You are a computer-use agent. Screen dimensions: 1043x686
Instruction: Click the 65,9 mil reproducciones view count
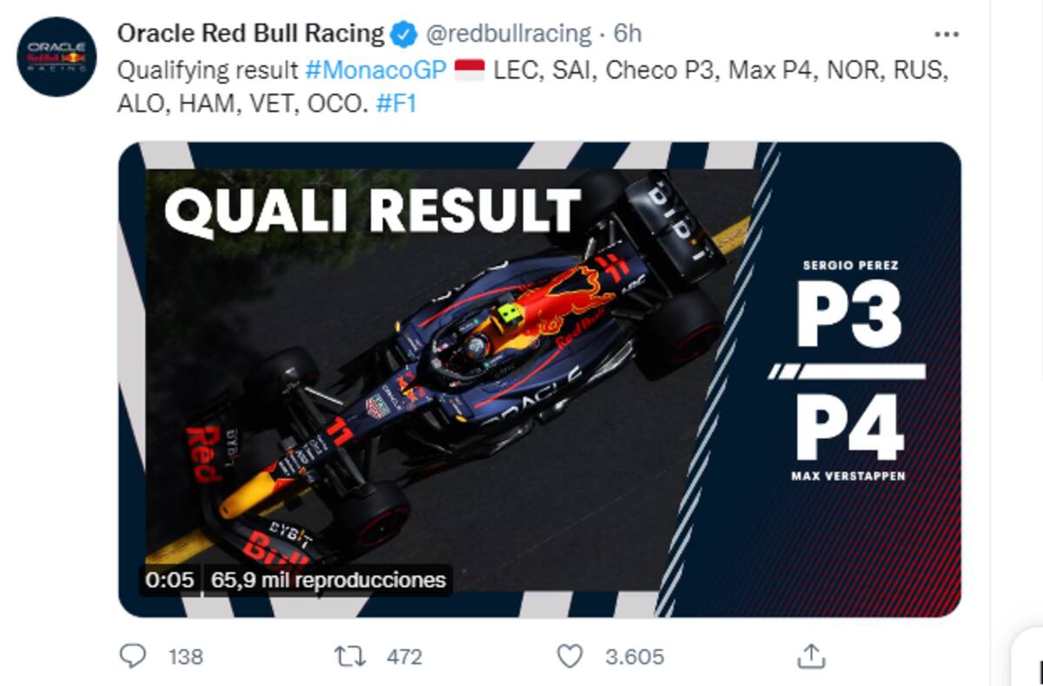click(x=328, y=580)
